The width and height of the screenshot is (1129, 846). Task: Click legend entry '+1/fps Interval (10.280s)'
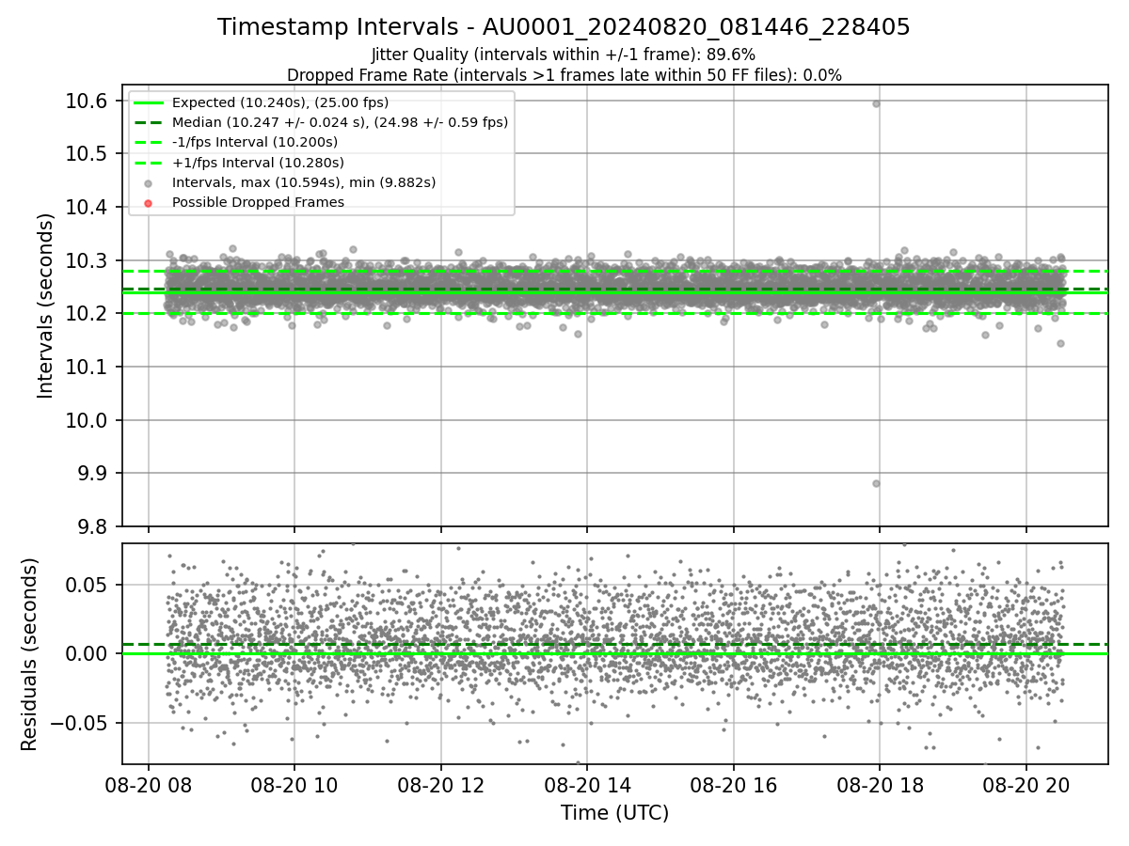point(258,163)
